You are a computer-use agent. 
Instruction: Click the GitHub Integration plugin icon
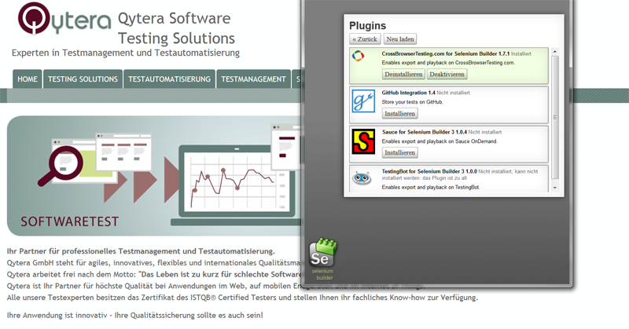[x=362, y=101]
